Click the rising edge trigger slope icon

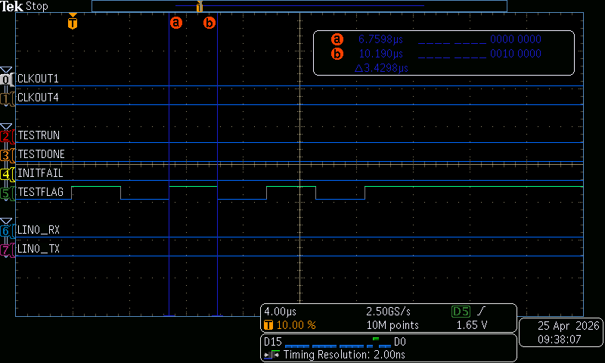click(481, 311)
